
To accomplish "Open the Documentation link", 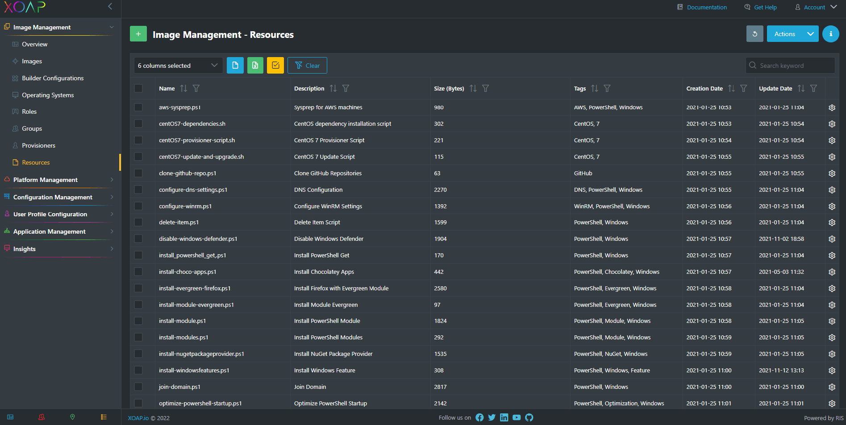I will tap(702, 7).
